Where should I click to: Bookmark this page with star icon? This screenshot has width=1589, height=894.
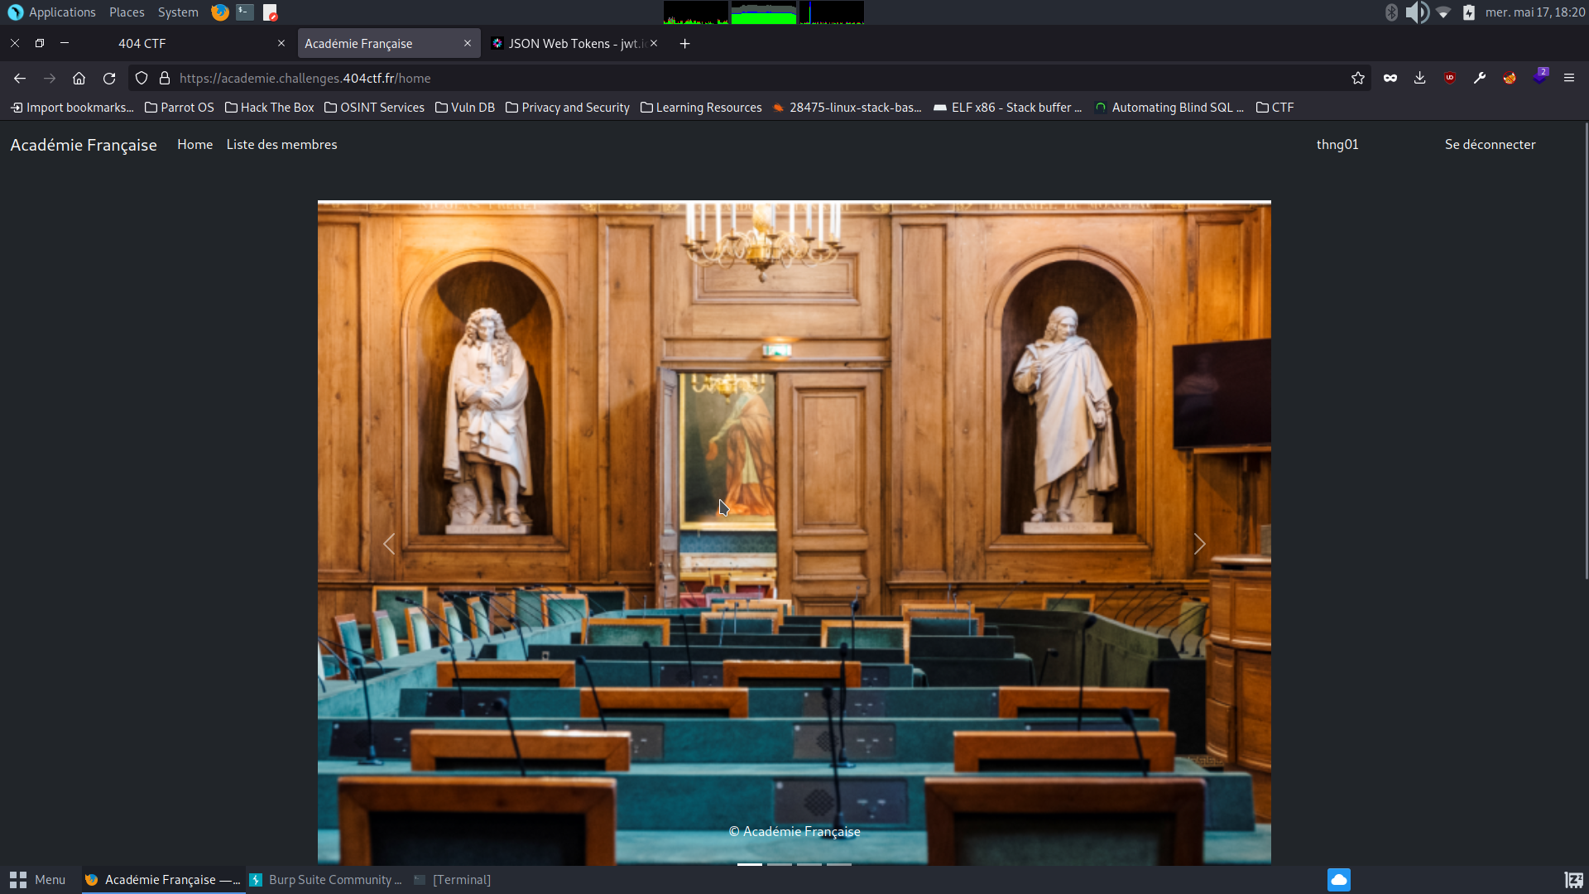click(1357, 78)
